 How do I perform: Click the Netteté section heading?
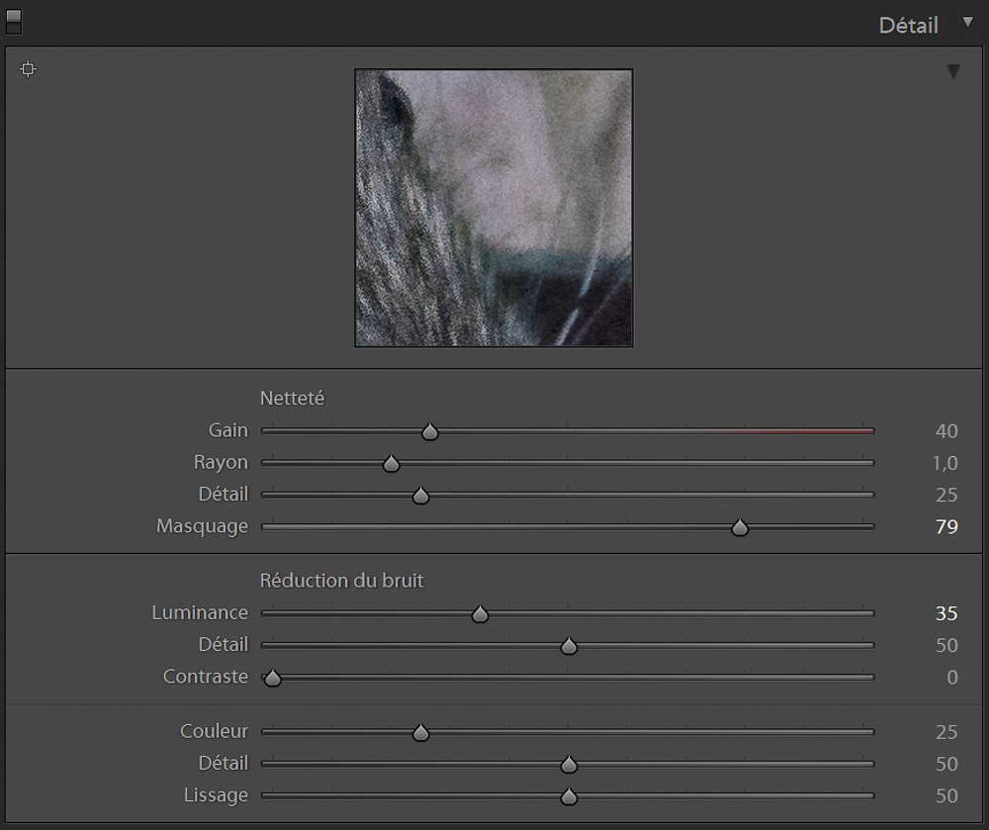point(292,399)
